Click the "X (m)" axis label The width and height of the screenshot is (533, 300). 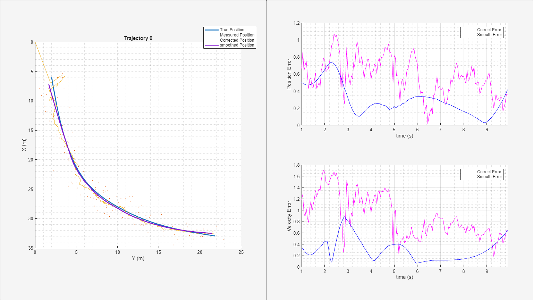24,145
